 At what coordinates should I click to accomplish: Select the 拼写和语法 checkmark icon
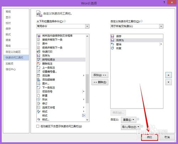click(x=38, y=60)
